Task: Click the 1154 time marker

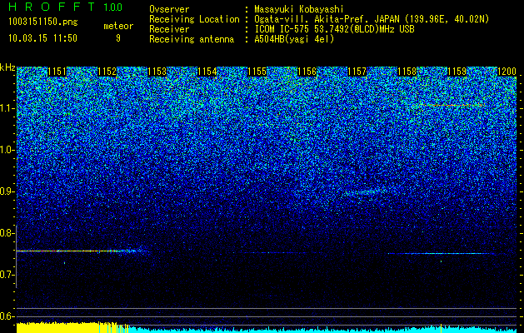Action: point(207,72)
